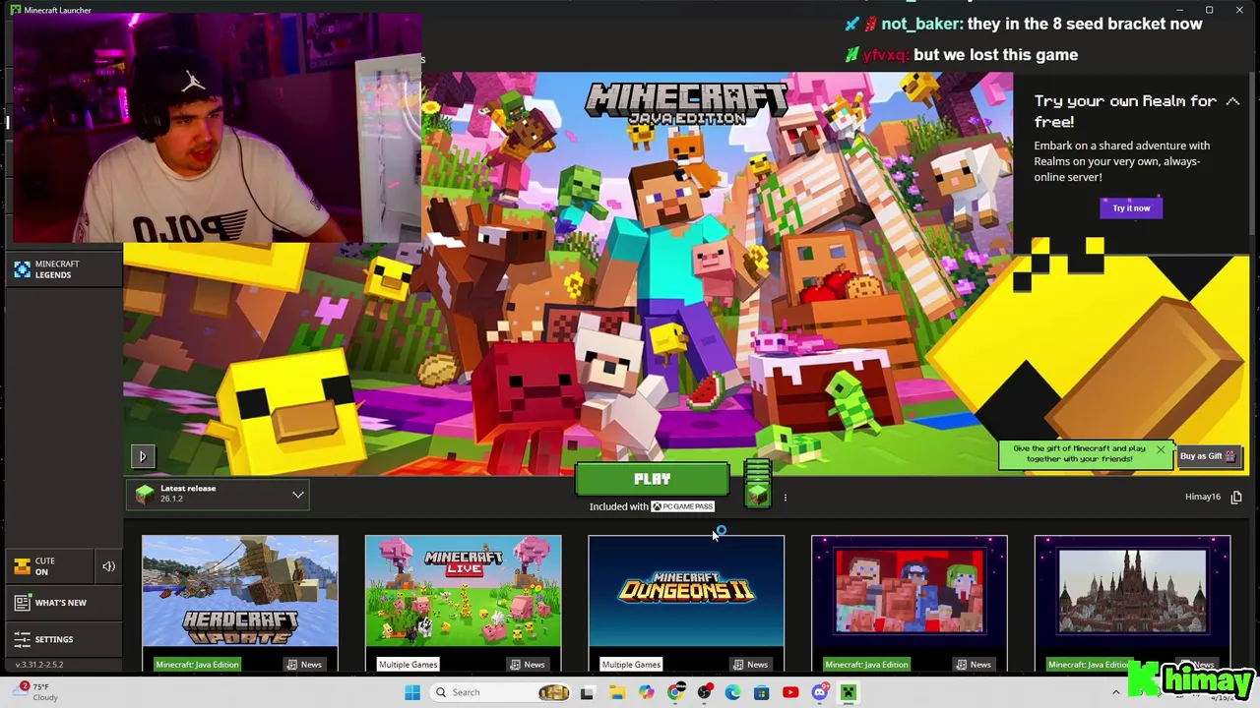Open Task View from the taskbar
This screenshot has width=1260, height=708.
pos(587,692)
